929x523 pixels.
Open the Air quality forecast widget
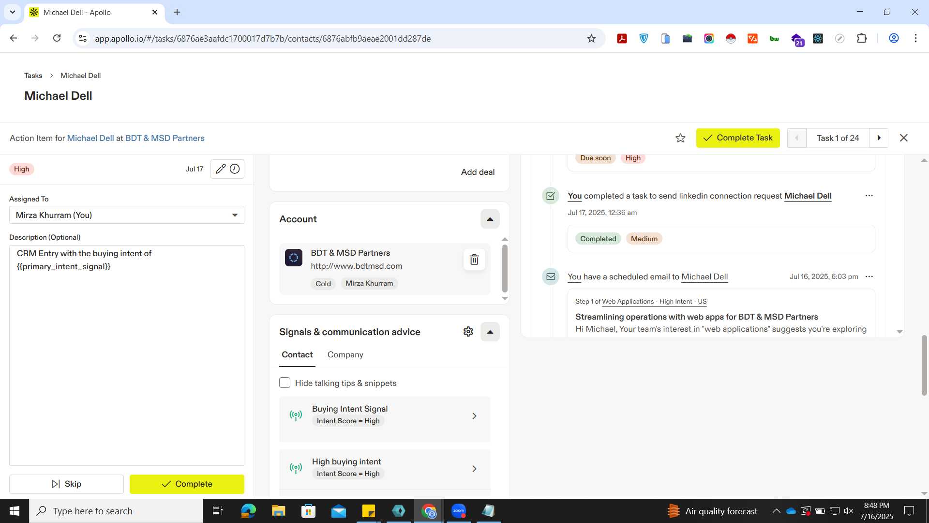click(712, 511)
